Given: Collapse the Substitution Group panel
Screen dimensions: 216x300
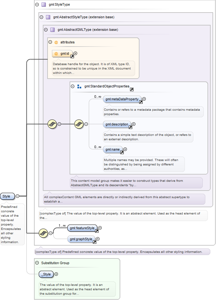Looking at the screenshot, I should coord(37,263).
